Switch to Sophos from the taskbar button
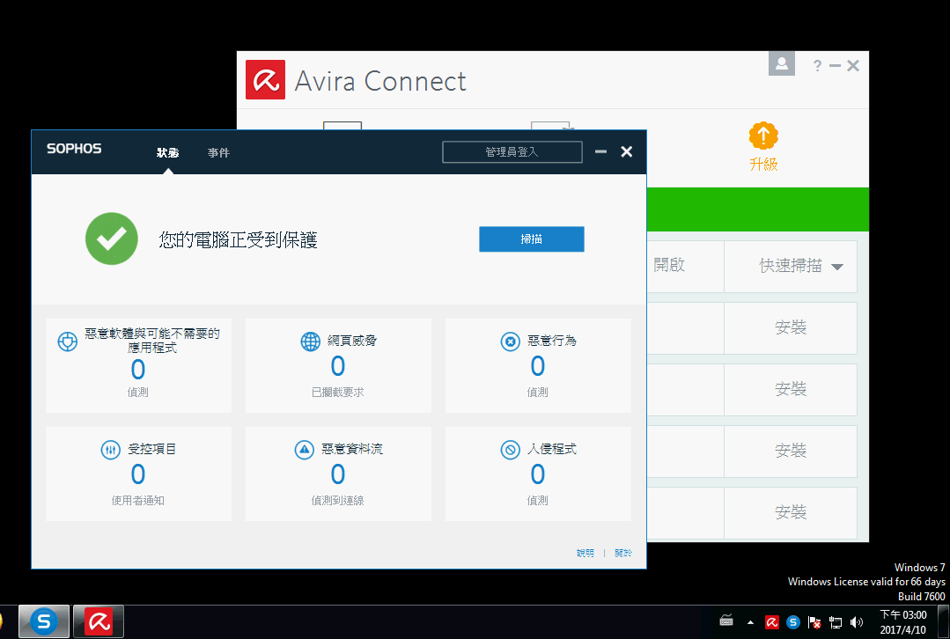950x639 pixels. point(44,621)
